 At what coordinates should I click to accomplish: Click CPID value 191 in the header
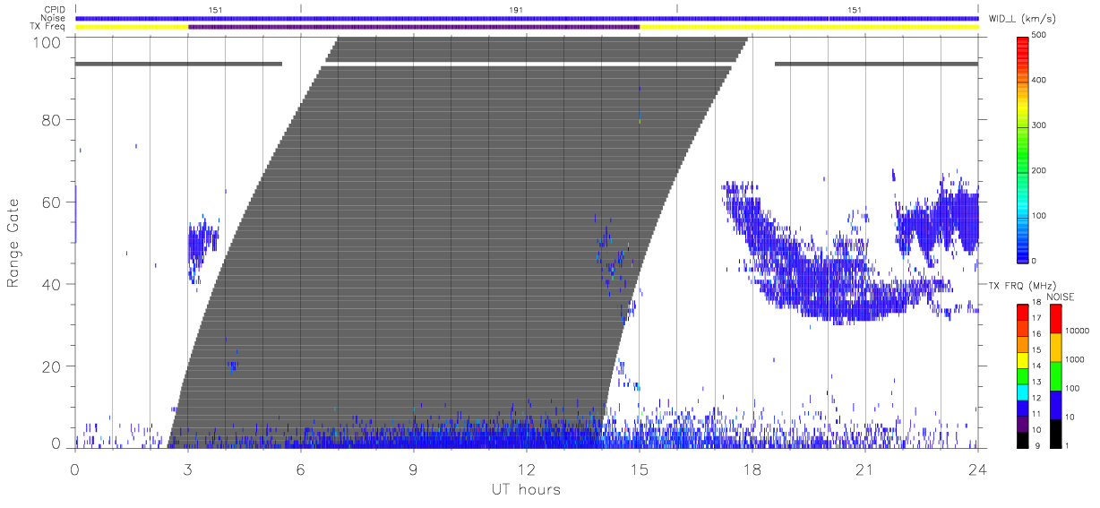(x=517, y=10)
